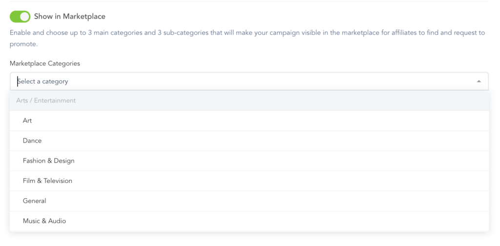The height and width of the screenshot is (246, 500).
Task: Pick Fashion & Design from the list
Action: click(49, 161)
